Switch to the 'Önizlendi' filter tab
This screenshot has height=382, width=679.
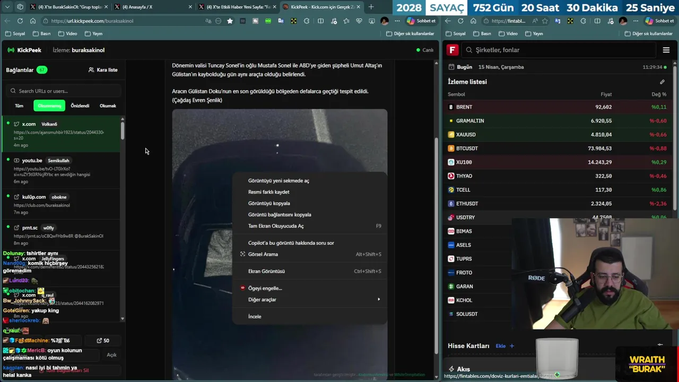click(x=80, y=106)
